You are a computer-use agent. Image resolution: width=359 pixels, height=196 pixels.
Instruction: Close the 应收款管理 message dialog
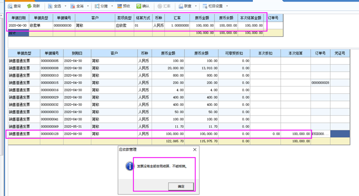point(195,150)
